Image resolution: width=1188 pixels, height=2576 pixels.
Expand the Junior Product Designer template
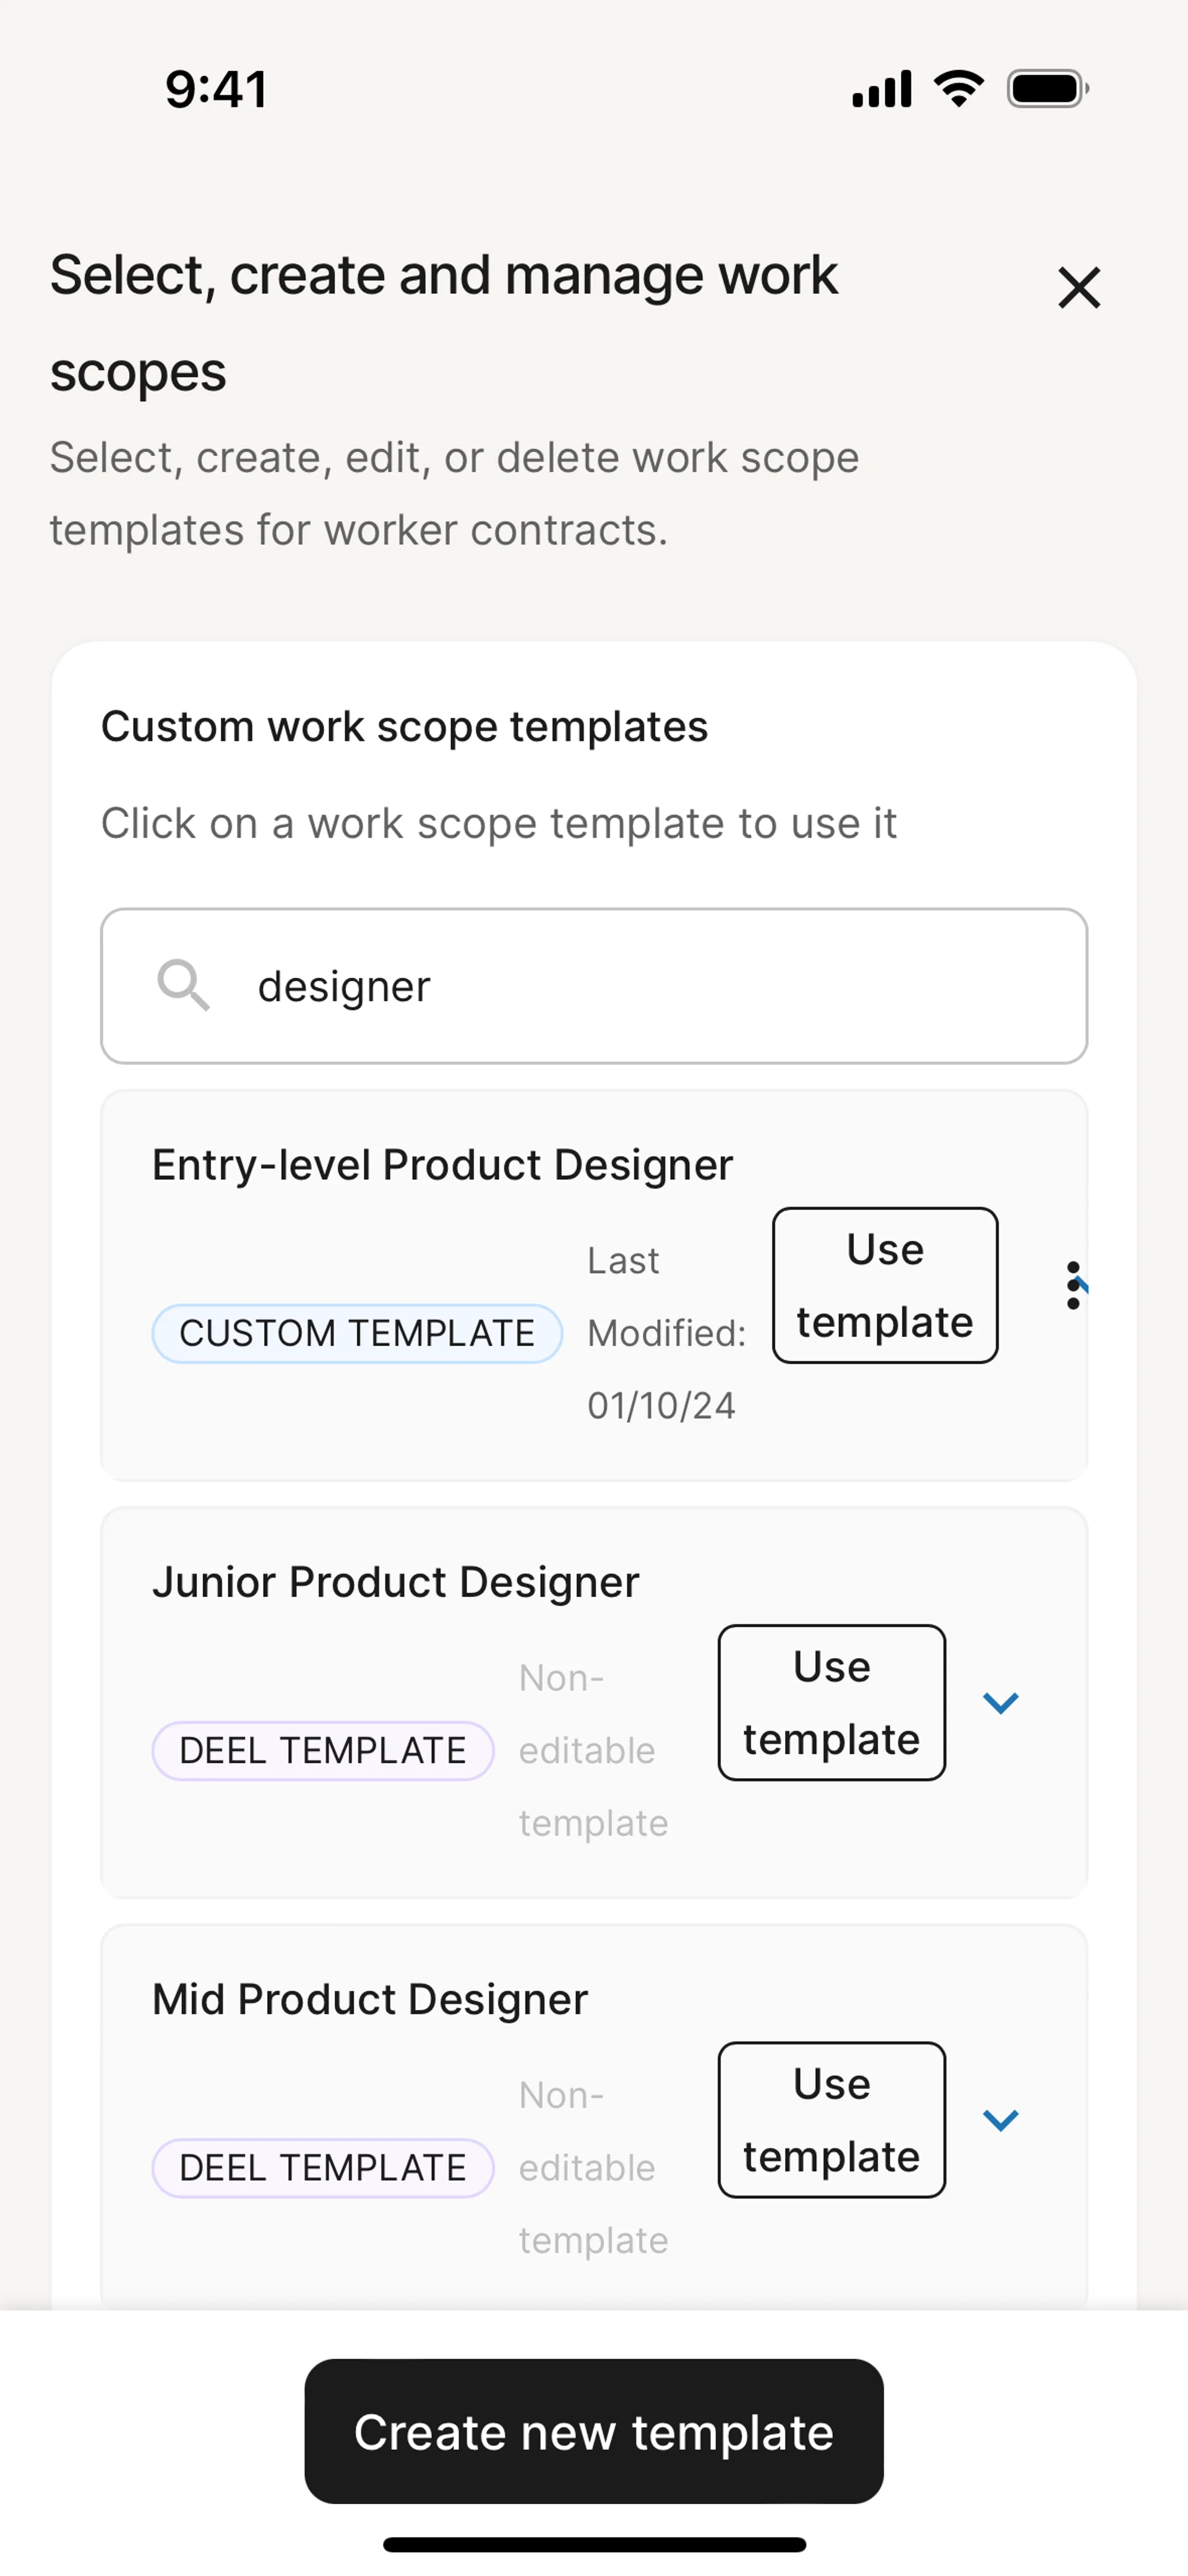1000,1702
